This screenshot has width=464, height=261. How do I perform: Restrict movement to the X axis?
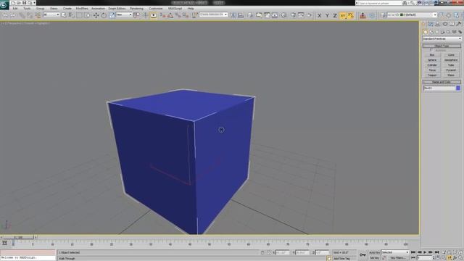click(319, 15)
